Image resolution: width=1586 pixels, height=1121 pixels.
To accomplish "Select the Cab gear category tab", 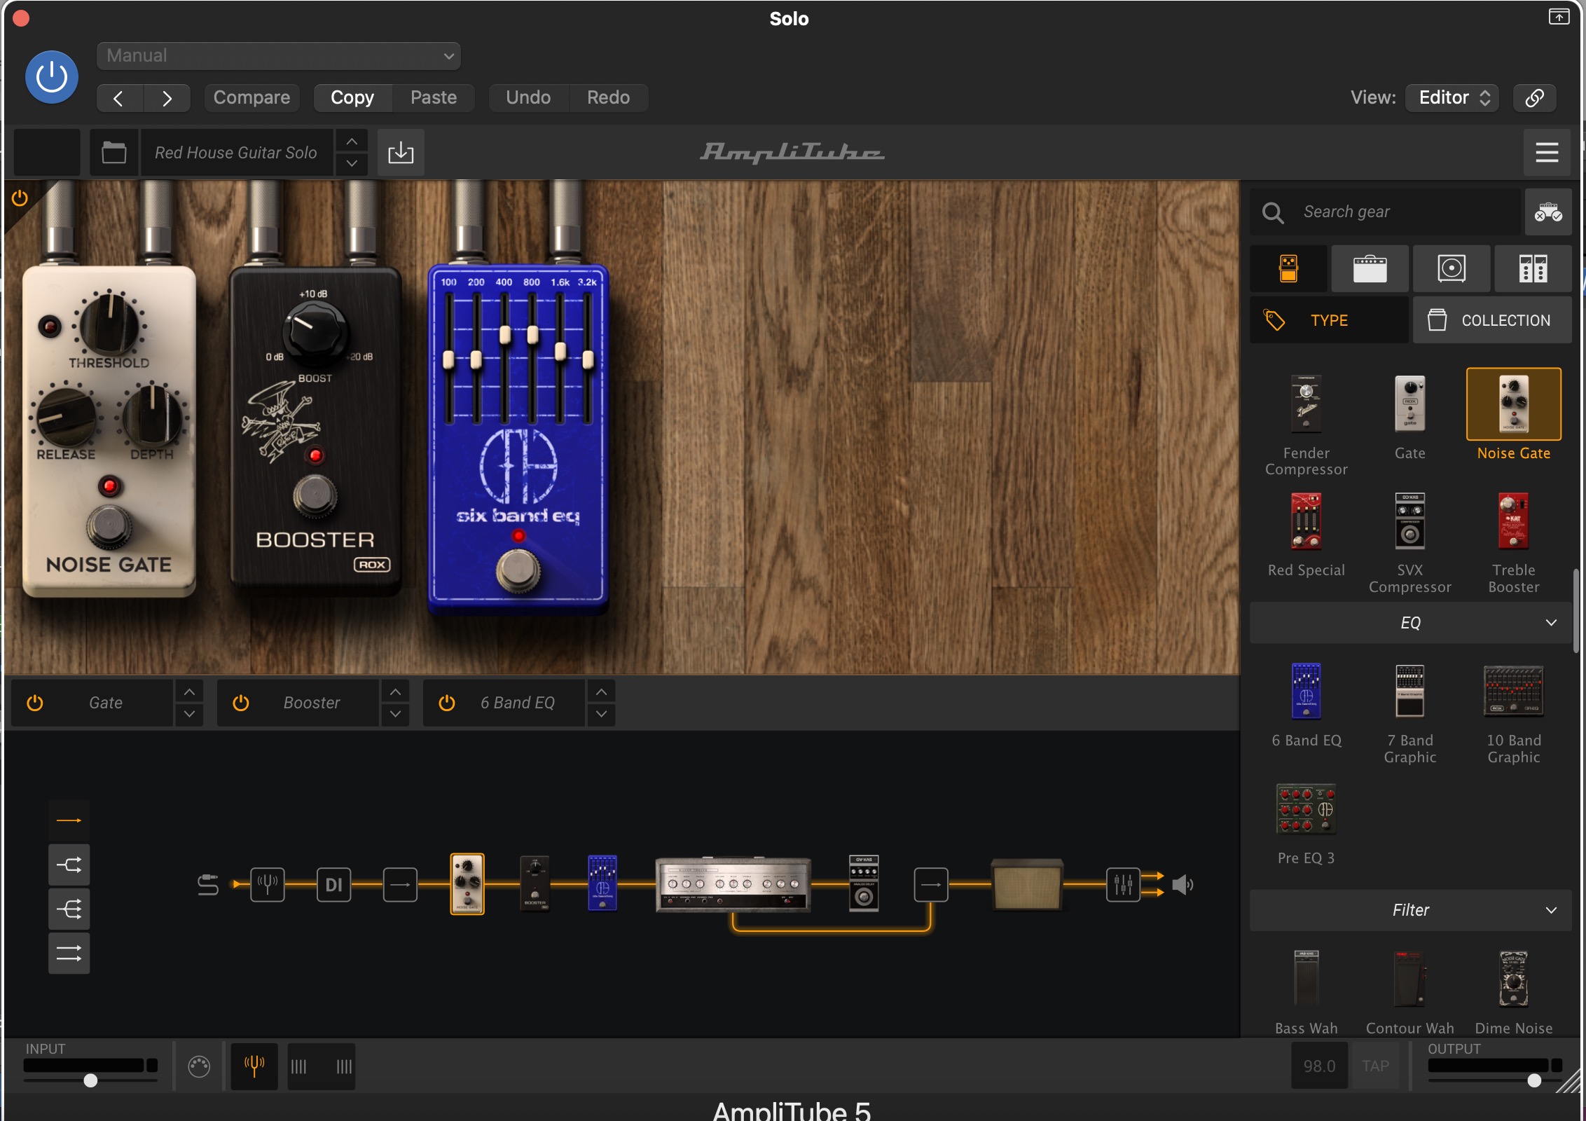I will (x=1451, y=268).
